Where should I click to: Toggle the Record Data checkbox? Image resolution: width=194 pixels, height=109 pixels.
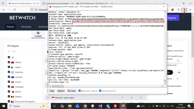tap(80, 91)
